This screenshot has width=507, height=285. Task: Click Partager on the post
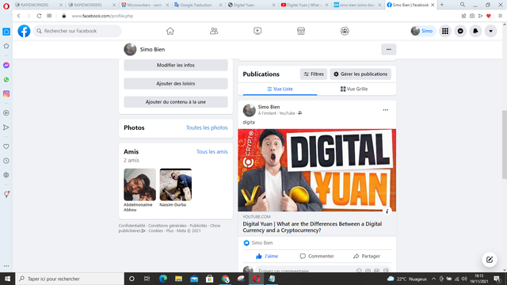[367, 256]
